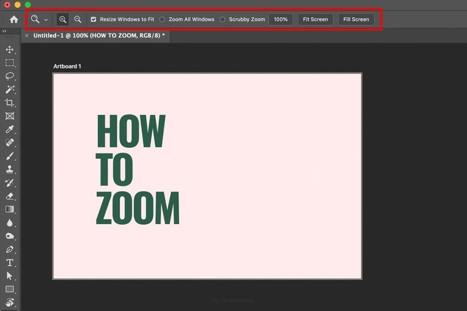The width and height of the screenshot is (467, 311).
Task: Enable Zoom All Windows
Action: pos(162,19)
